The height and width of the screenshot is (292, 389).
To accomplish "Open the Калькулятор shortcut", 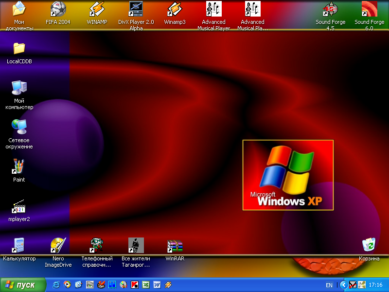I will [x=19, y=245].
